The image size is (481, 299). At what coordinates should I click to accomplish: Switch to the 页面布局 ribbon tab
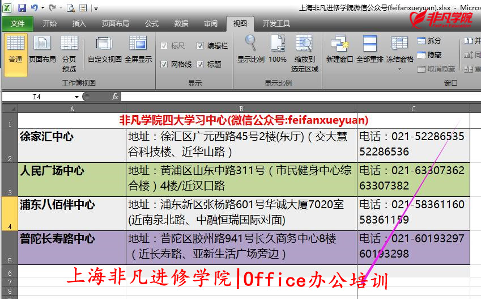(116, 23)
